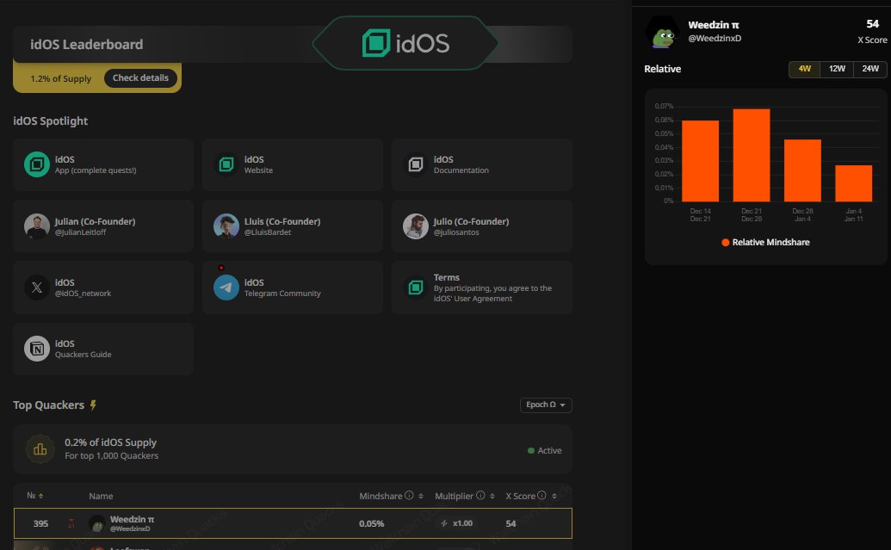Click the idOS Spotlight heading
Viewport: 891px width, 550px height.
click(x=51, y=121)
